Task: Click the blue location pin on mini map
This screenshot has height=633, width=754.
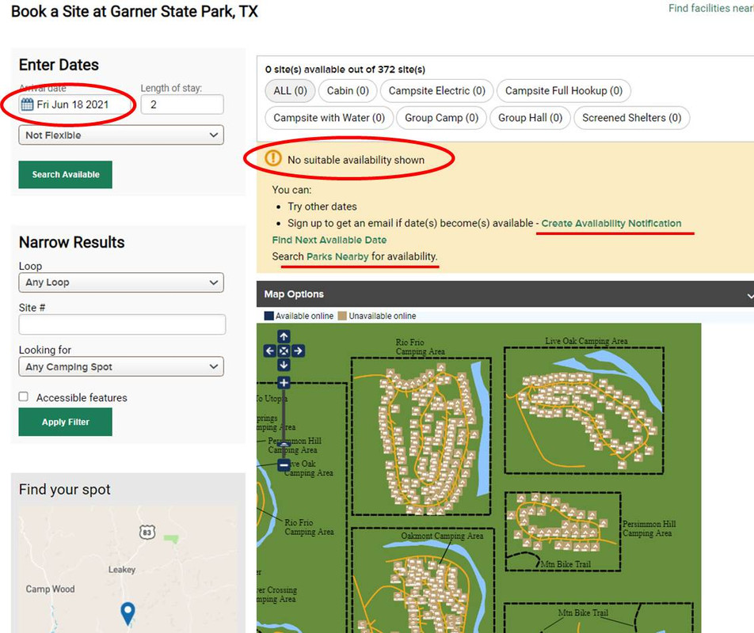Action: (x=128, y=613)
